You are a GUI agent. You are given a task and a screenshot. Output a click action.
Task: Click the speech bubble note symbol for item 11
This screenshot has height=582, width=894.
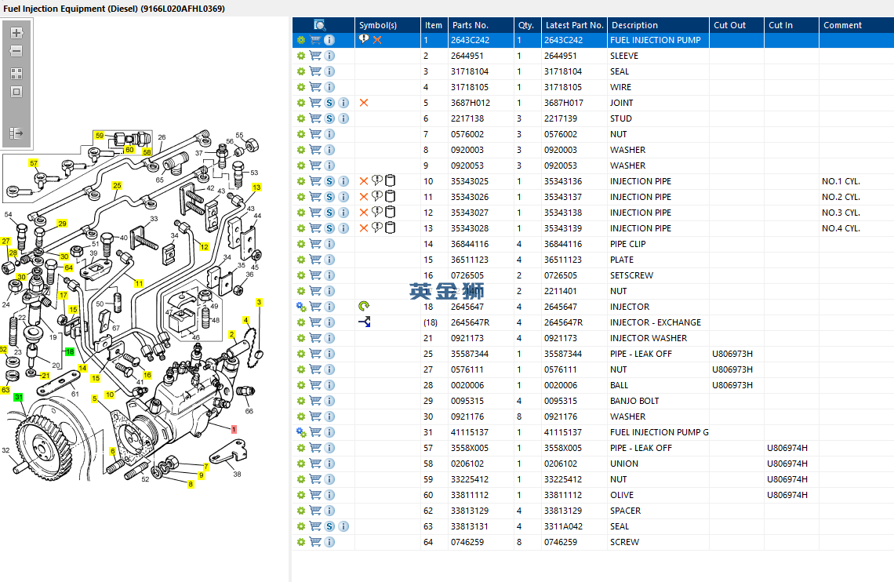(377, 196)
